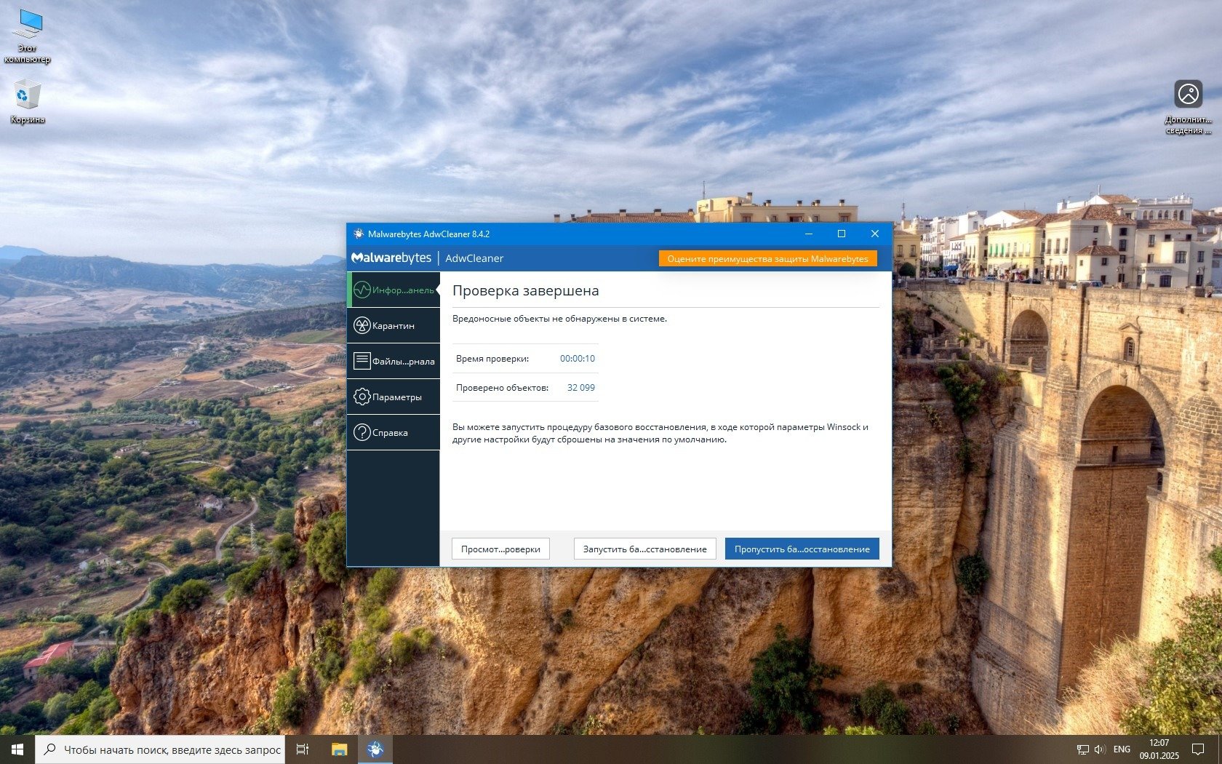Open the volume icon in system tray
1222x764 pixels.
coord(1100,749)
